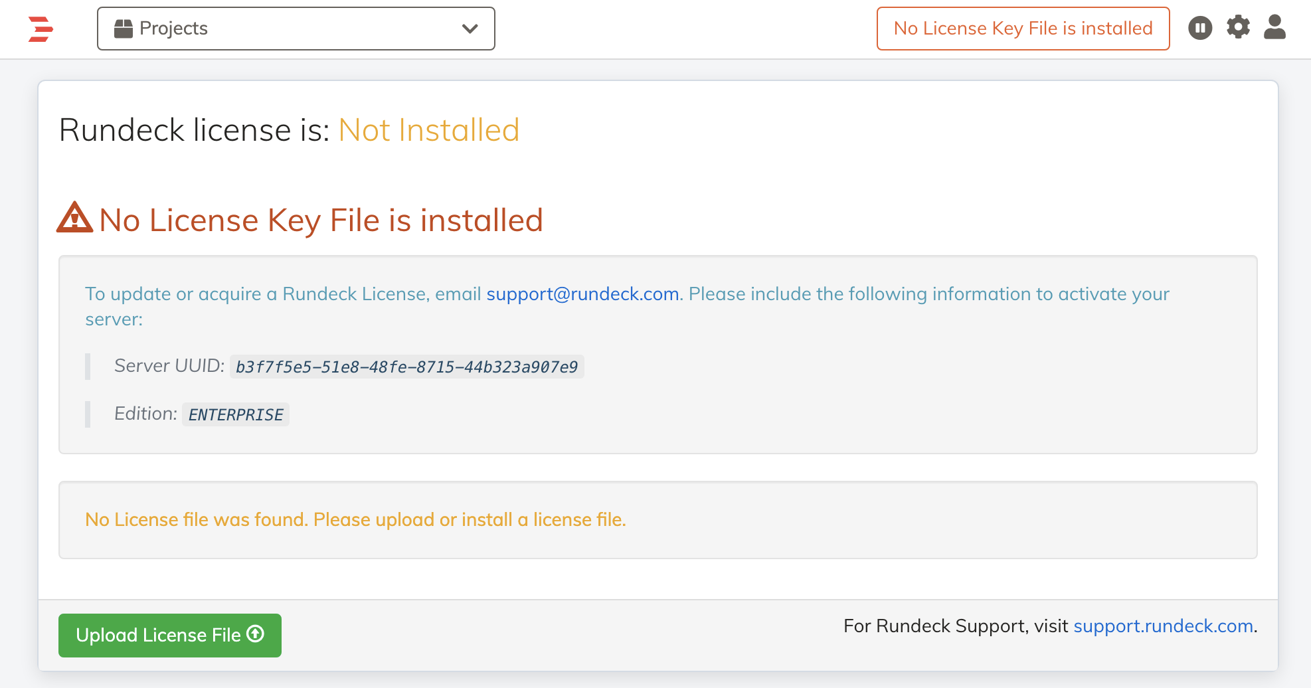
Task: Open the user account menu at top right
Action: 1274,28
